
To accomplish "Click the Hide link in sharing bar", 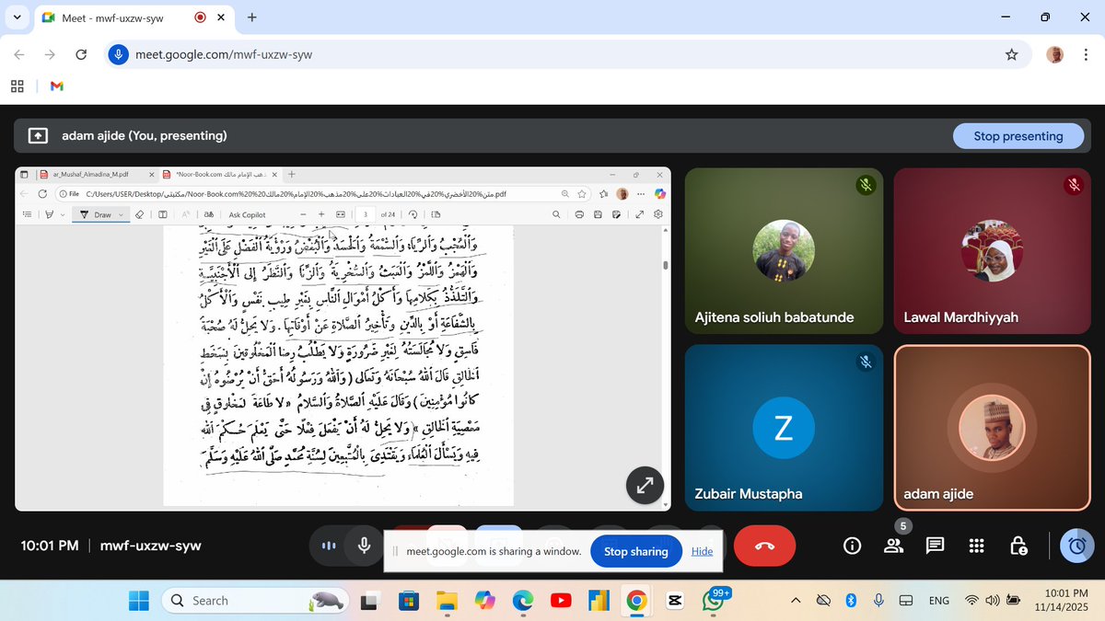I will coord(702,551).
